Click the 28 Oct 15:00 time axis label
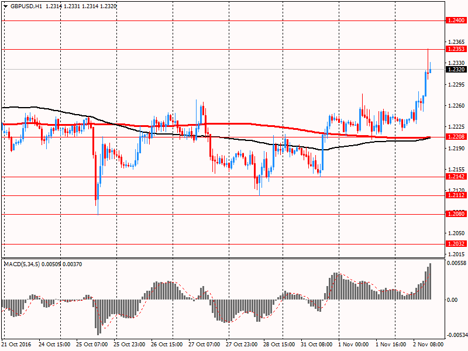468x351 pixels. pyautogui.click(x=279, y=345)
